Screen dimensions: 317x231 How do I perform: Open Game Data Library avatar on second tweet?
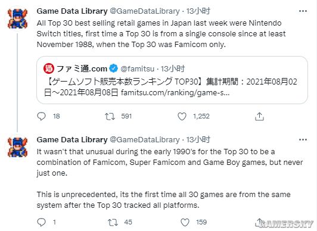(x=17, y=147)
